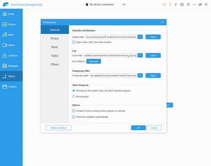Open Photos in the main sidebar
The height and width of the screenshot is (166, 211).
(x=11, y=24)
